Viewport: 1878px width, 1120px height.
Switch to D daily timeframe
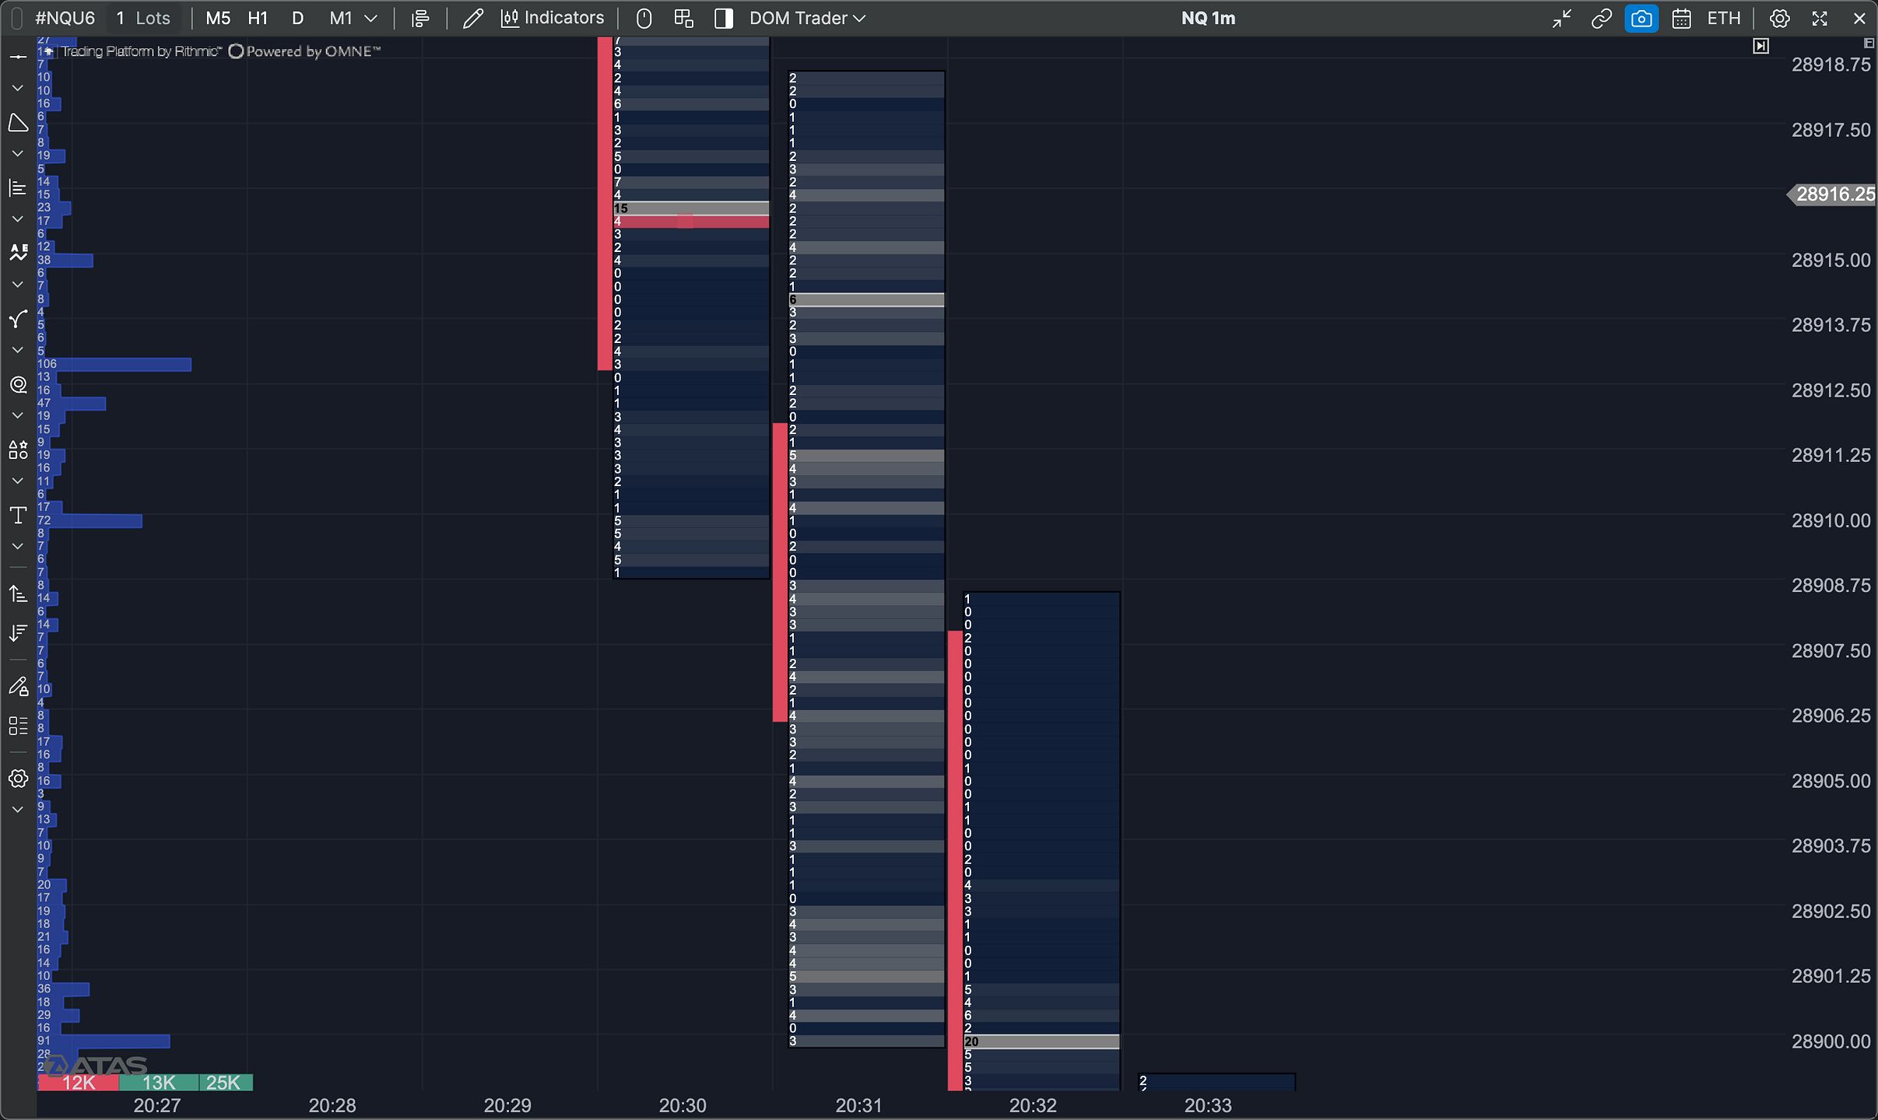tap(297, 19)
